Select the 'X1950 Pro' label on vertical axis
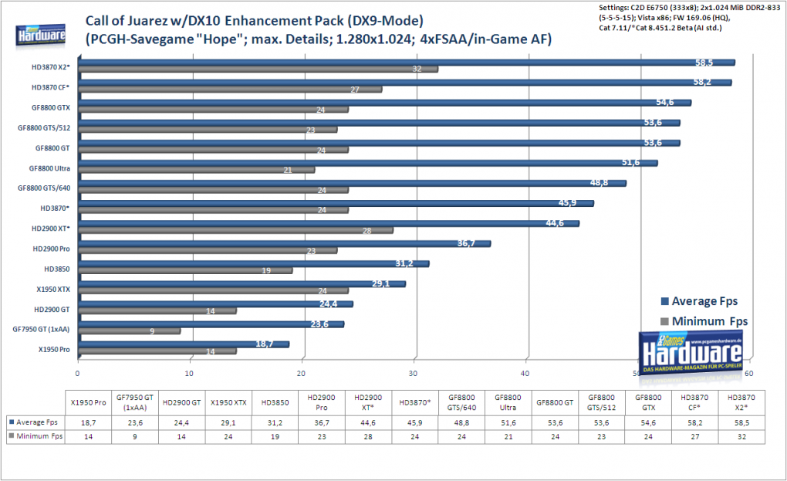The height and width of the screenshot is (481, 787). [x=54, y=350]
